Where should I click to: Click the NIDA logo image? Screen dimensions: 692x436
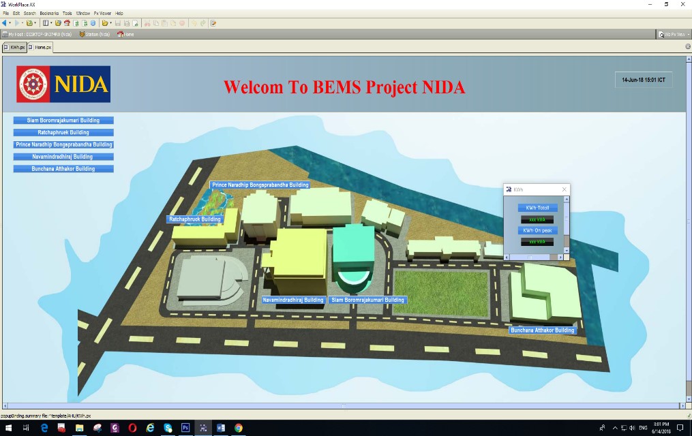pos(63,84)
